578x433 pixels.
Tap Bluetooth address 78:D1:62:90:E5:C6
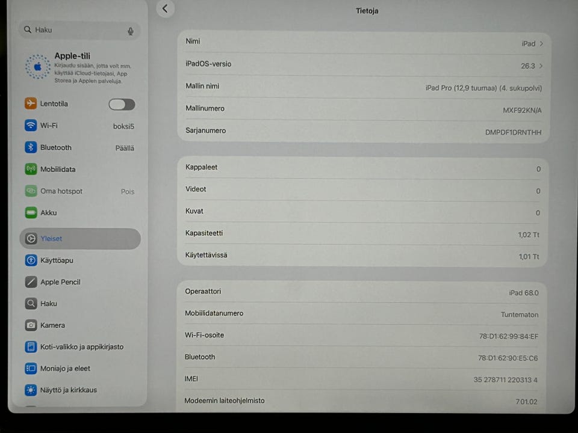pyautogui.click(x=508, y=358)
